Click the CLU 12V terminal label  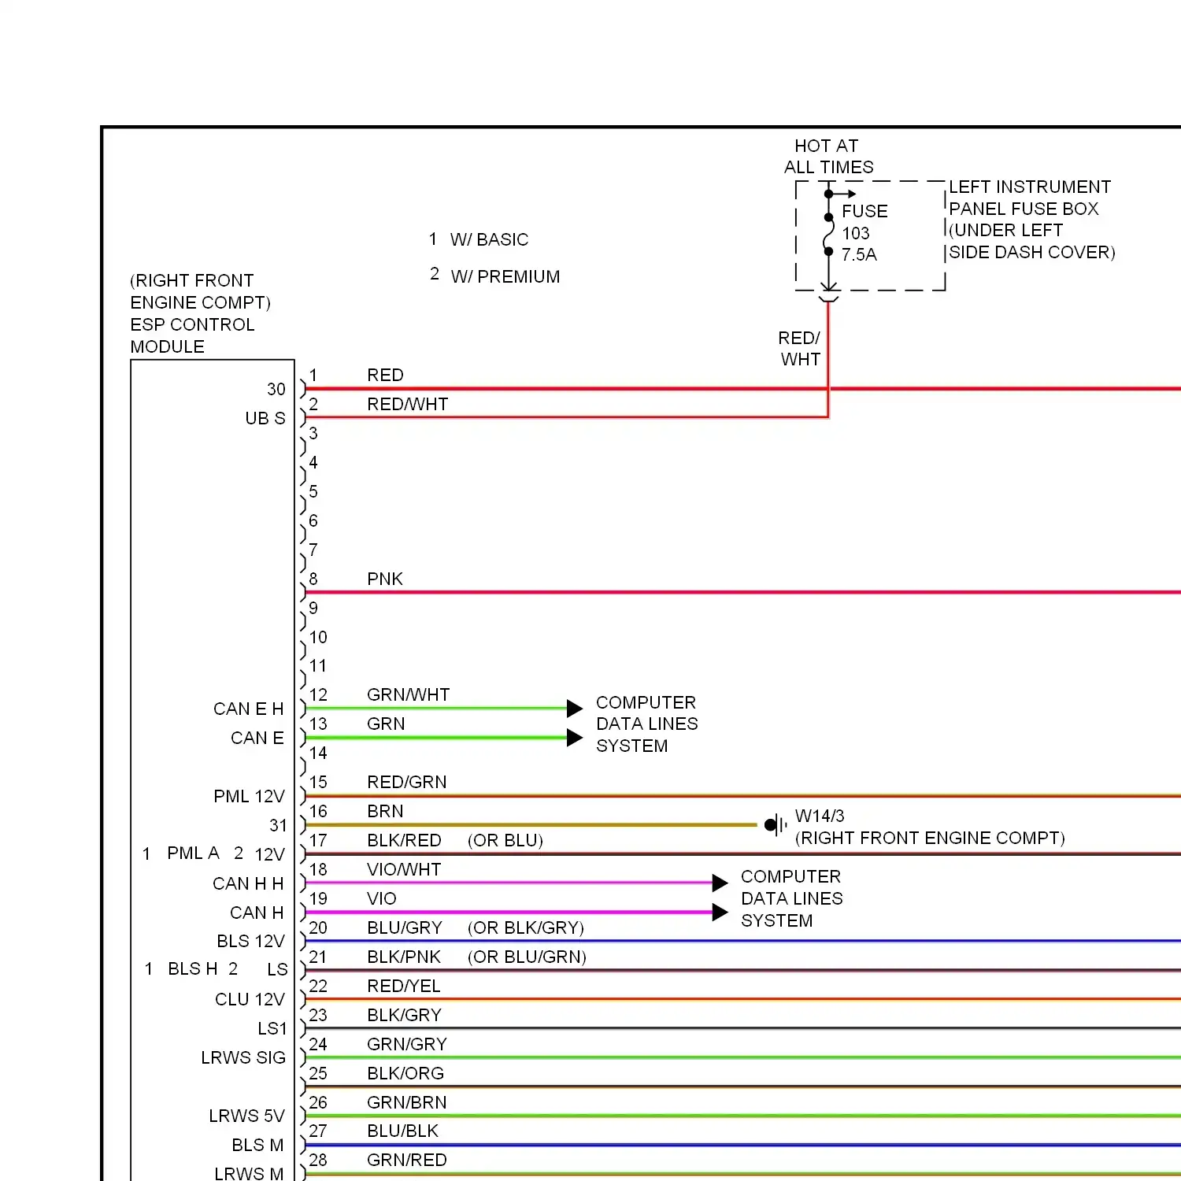coord(250,999)
